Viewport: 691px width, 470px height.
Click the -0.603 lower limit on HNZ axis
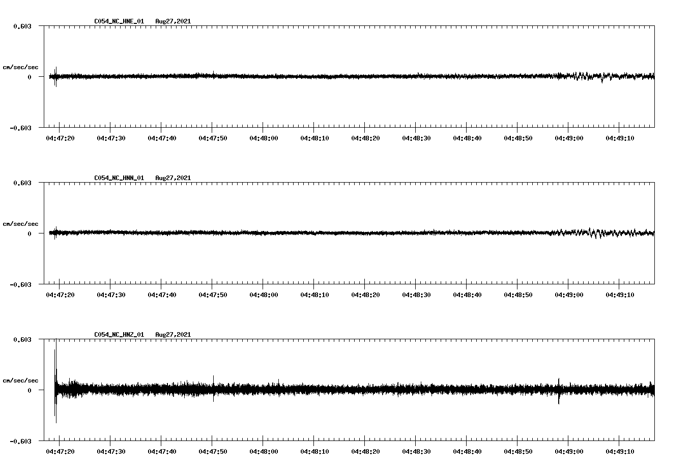coord(21,441)
